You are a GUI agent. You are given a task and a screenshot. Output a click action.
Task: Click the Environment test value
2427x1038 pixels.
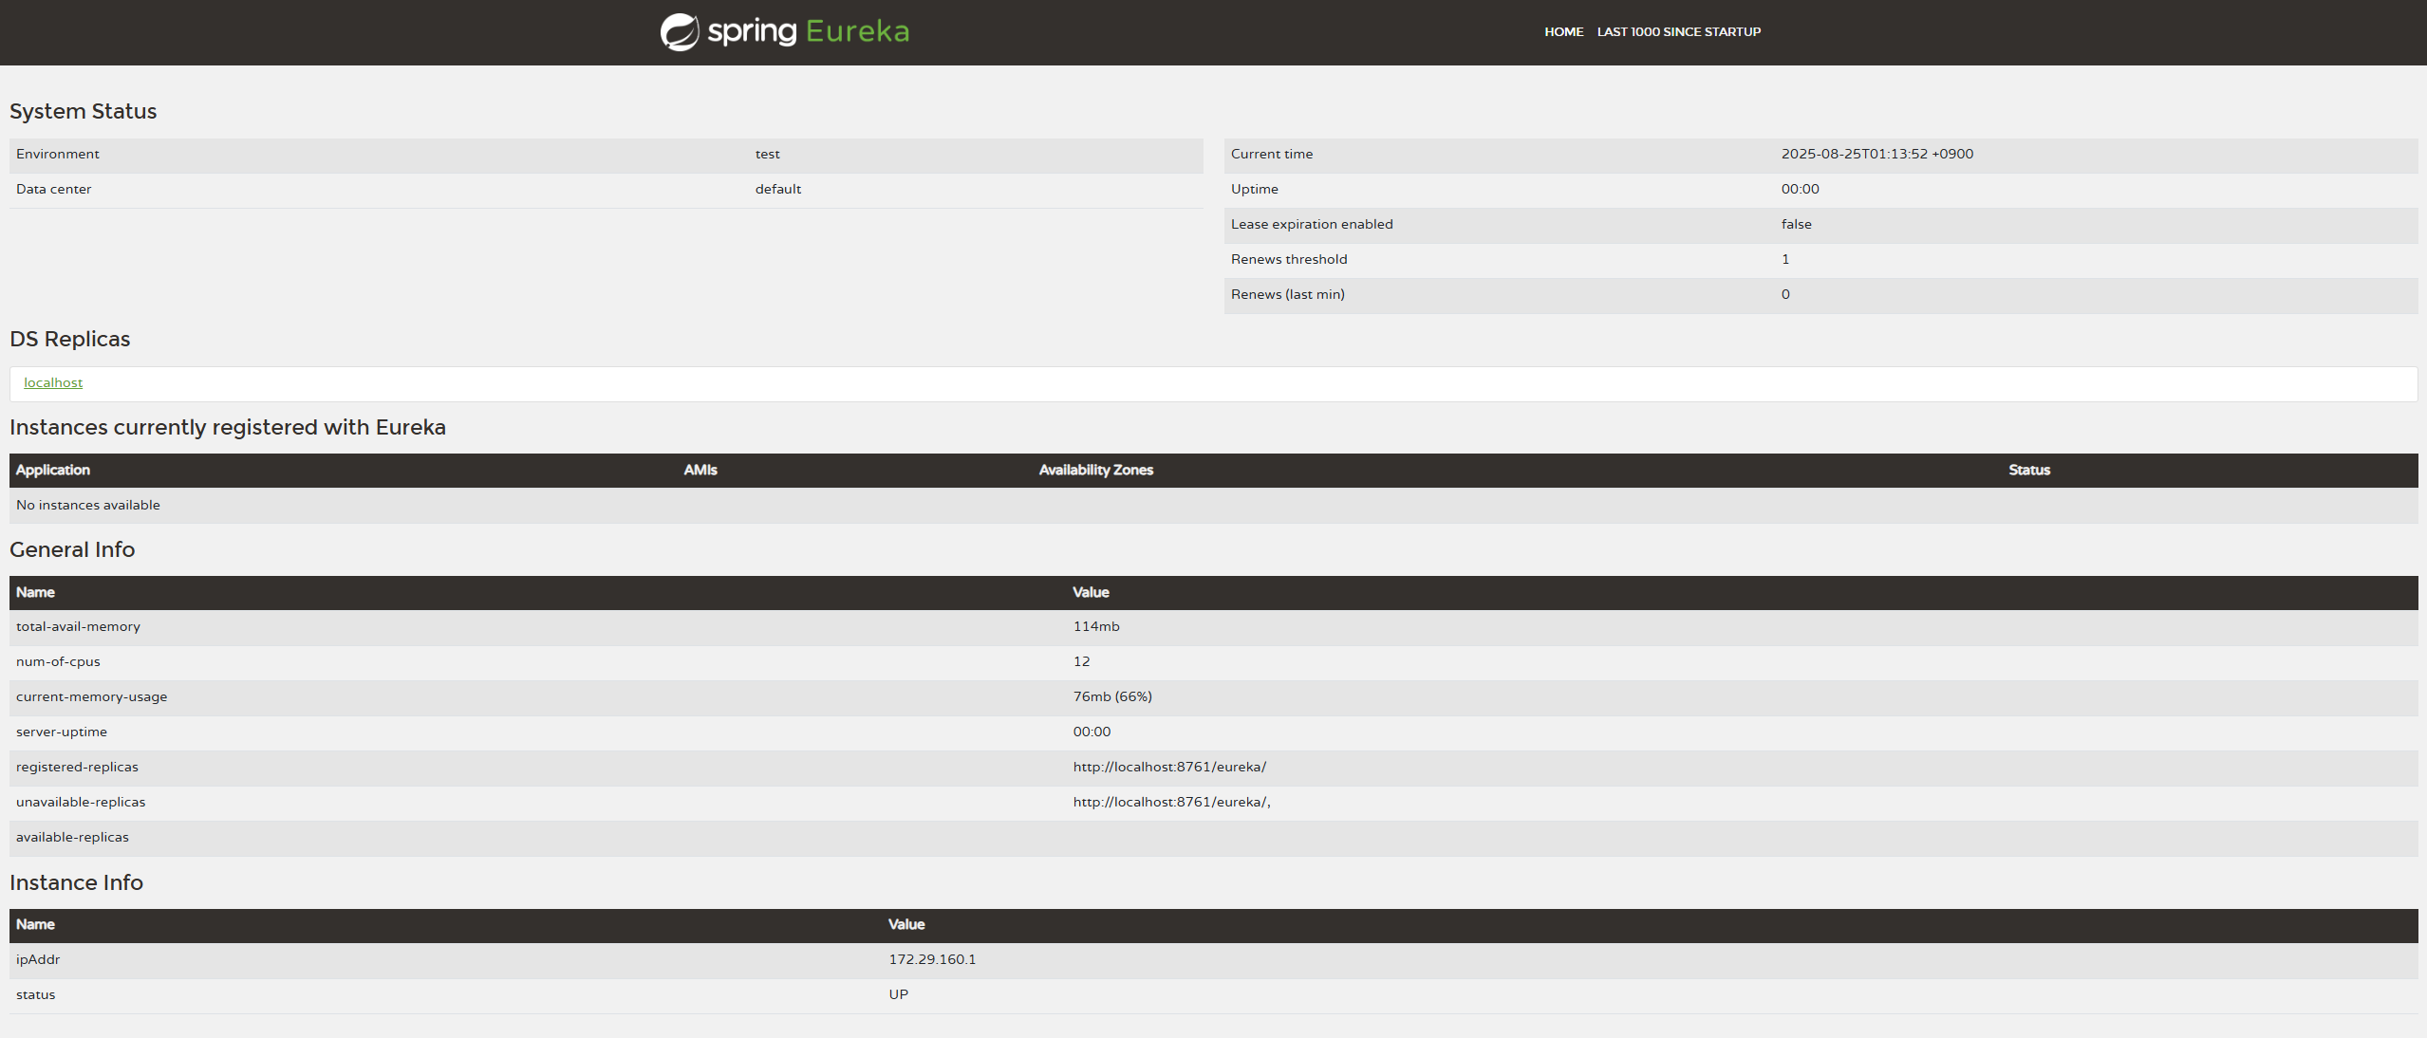tap(767, 155)
